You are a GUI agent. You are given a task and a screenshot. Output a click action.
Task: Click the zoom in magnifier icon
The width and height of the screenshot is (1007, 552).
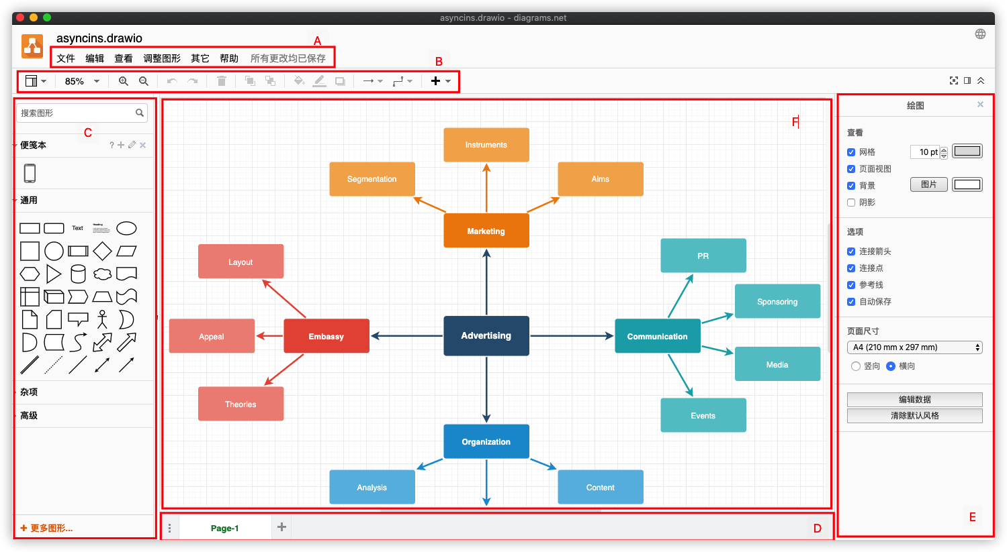pos(124,81)
